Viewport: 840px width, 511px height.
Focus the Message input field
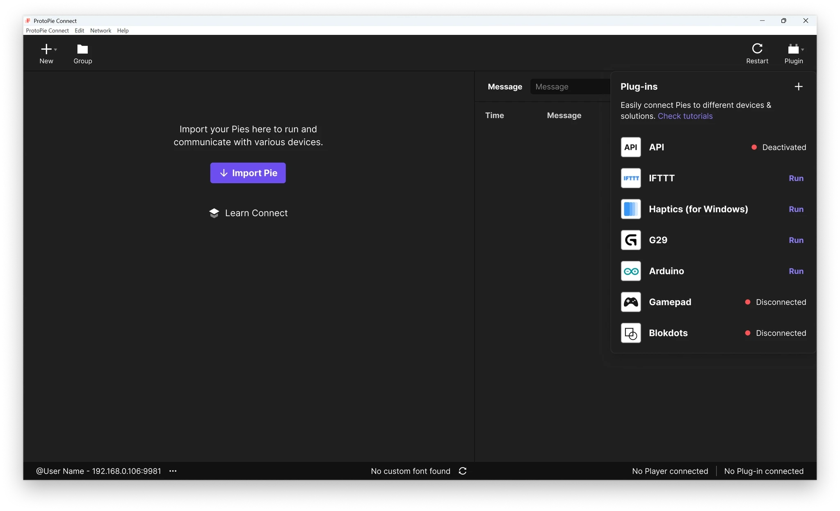(570, 87)
